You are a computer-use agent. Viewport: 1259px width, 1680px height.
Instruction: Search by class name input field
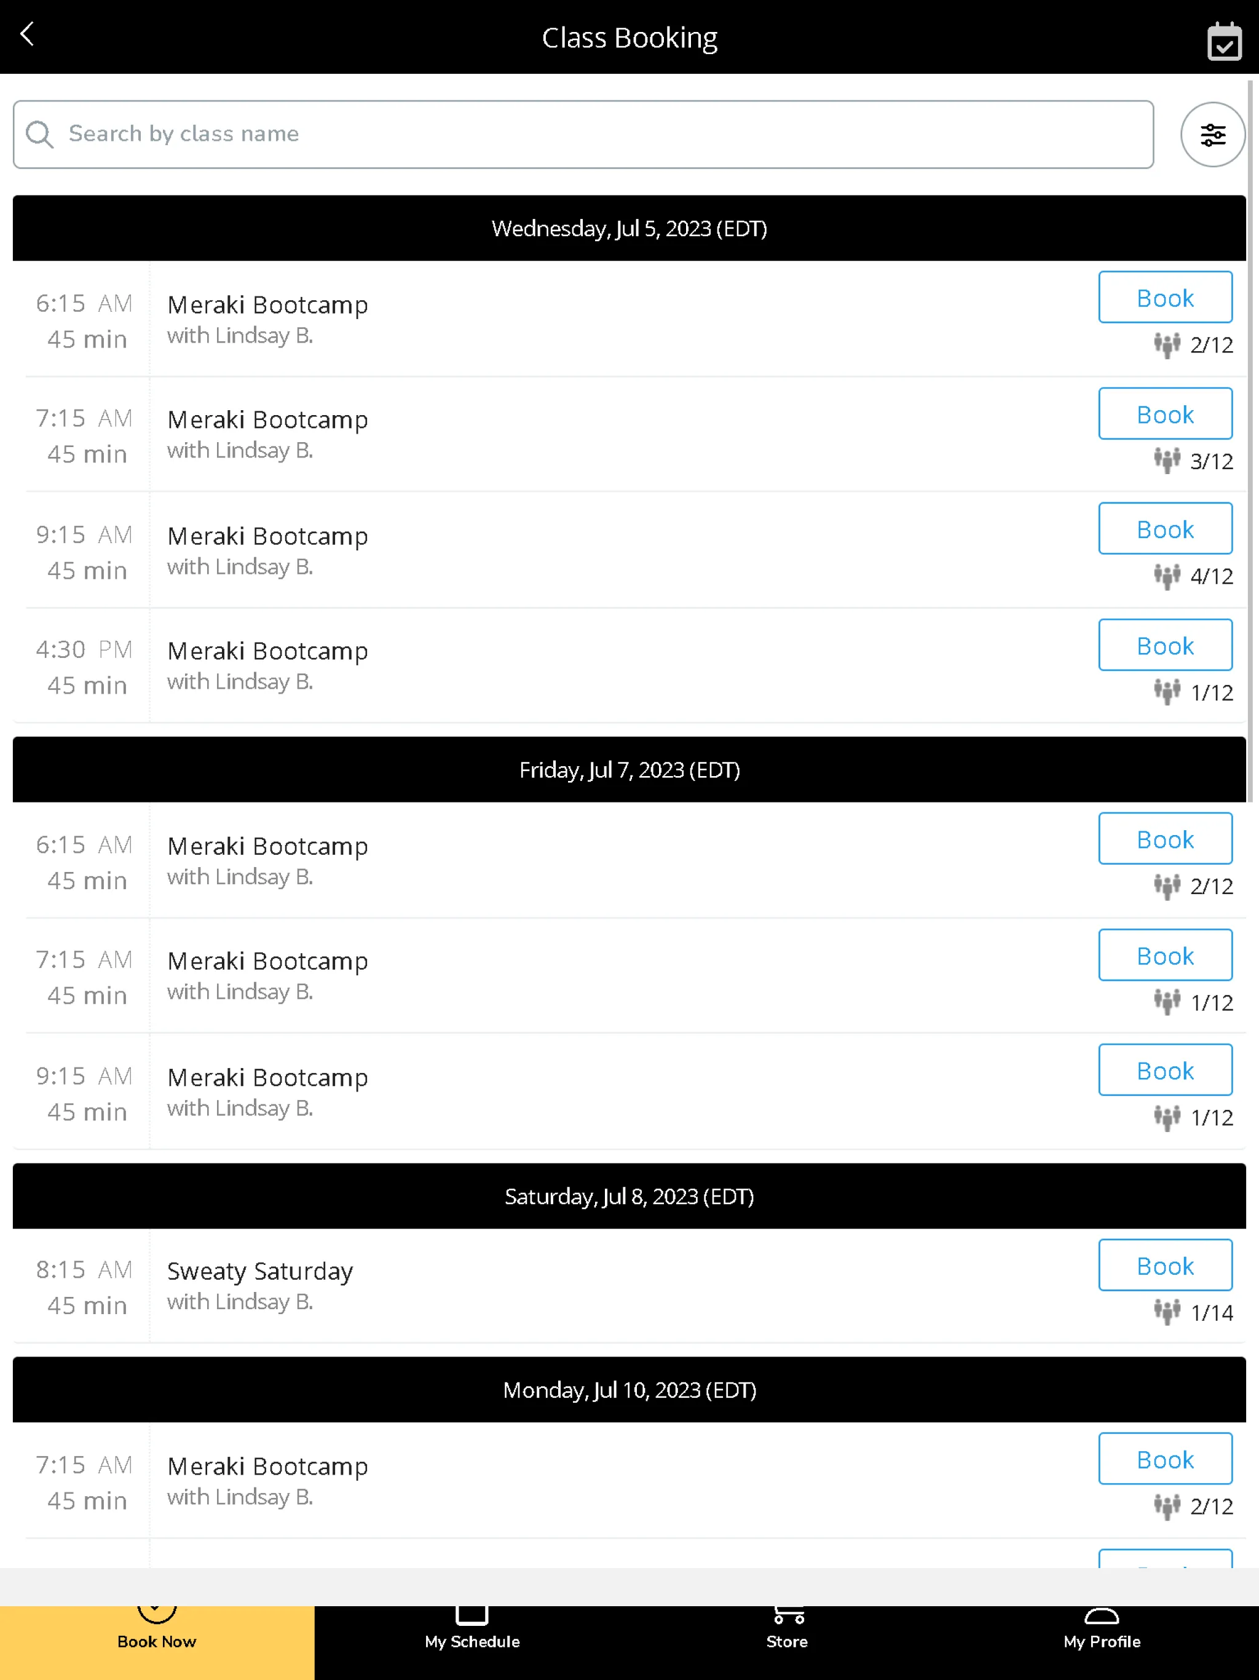[583, 133]
